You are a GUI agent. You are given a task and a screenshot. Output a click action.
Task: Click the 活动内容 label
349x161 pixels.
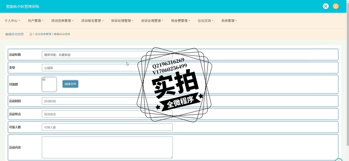(15, 148)
